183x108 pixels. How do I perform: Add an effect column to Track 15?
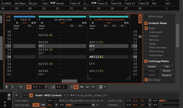35,23
